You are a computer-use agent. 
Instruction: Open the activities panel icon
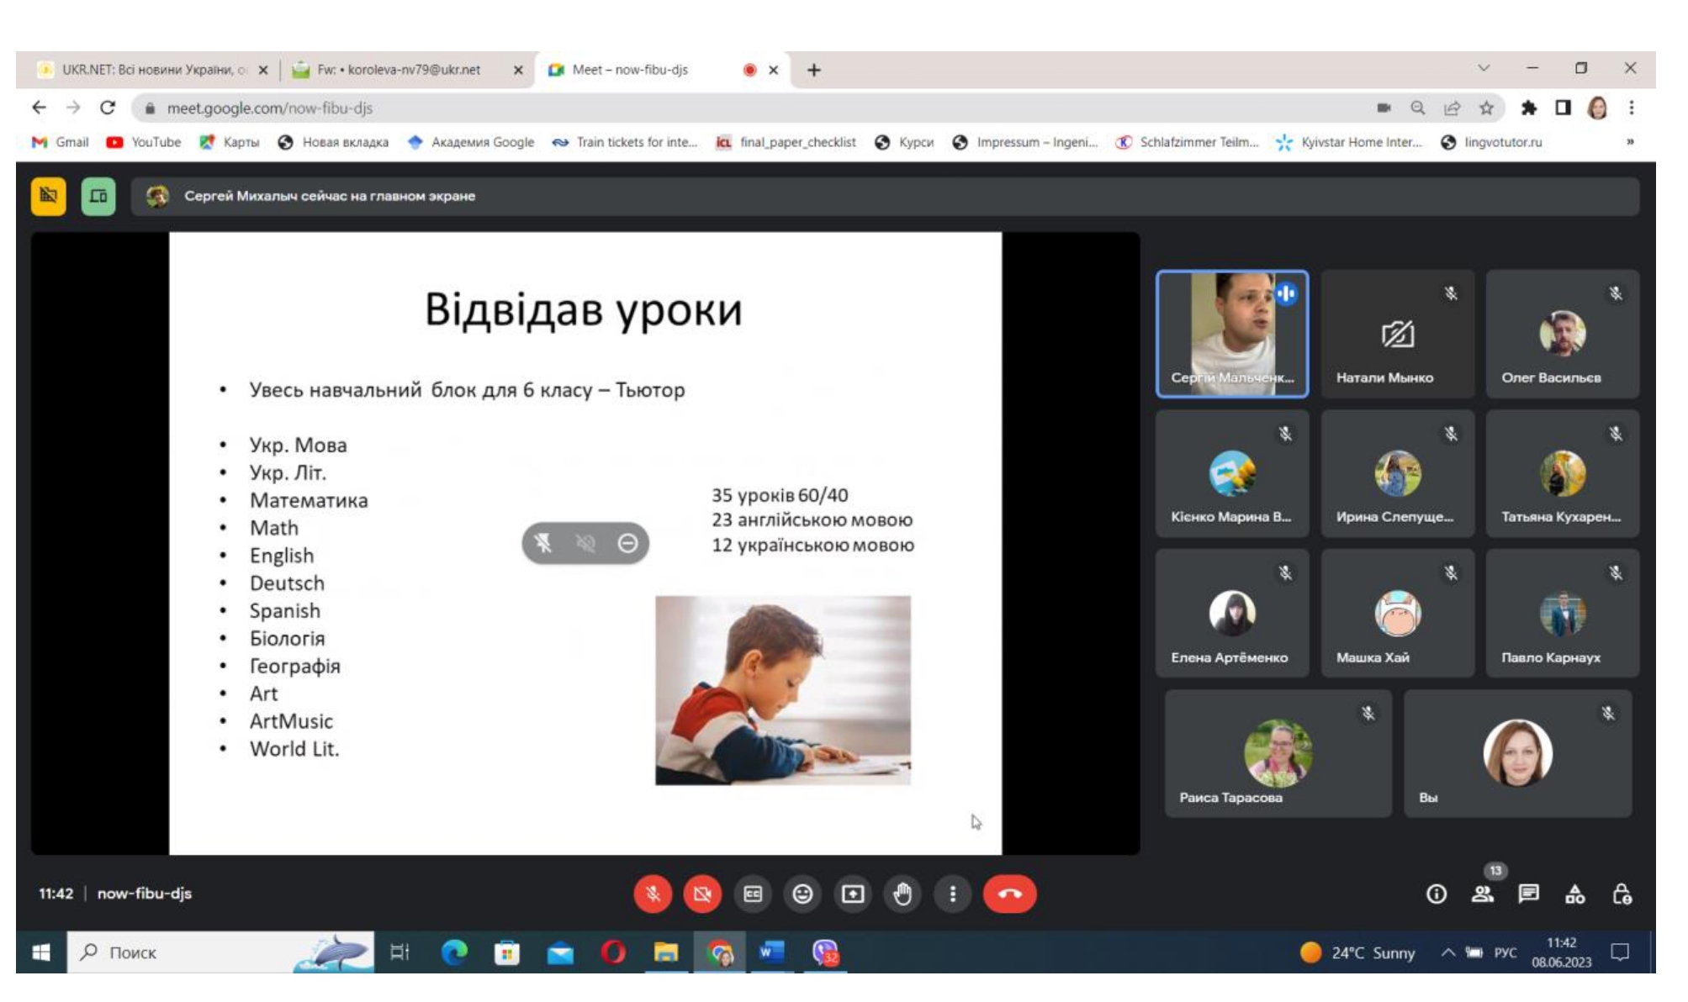pyautogui.click(x=1574, y=894)
